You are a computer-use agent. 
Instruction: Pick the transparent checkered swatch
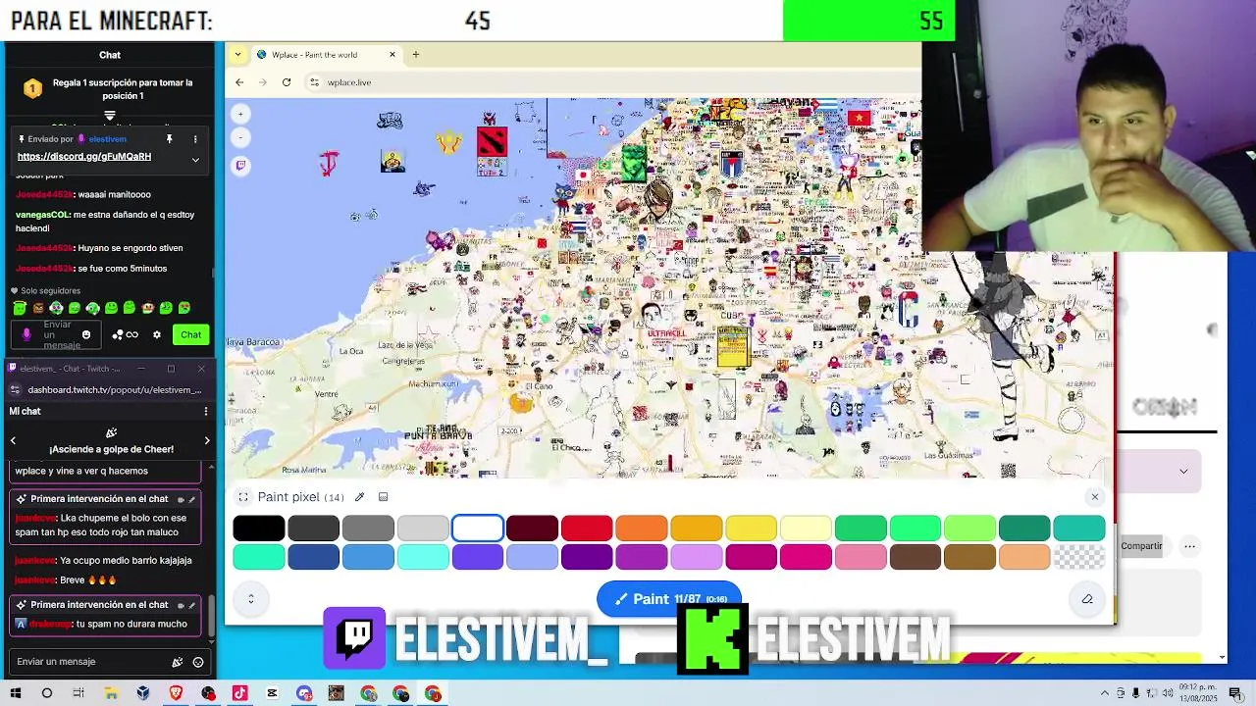click(x=1078, y=558)
